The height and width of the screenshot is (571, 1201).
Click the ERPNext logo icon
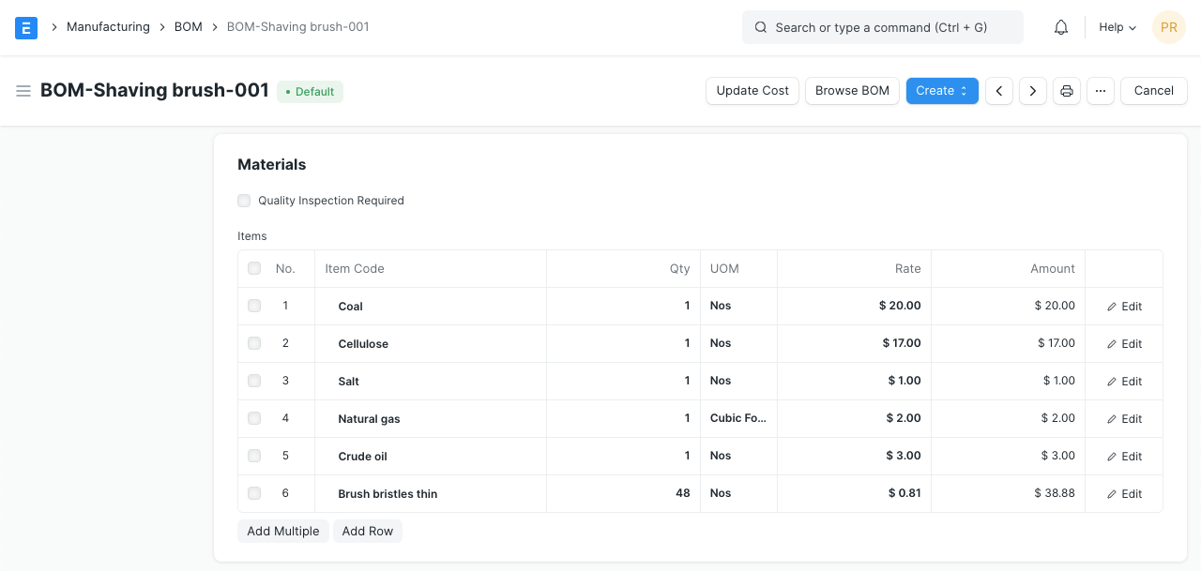click(25, 27)
